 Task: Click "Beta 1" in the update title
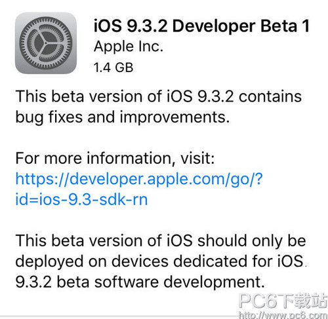click(x=285, y=26)
